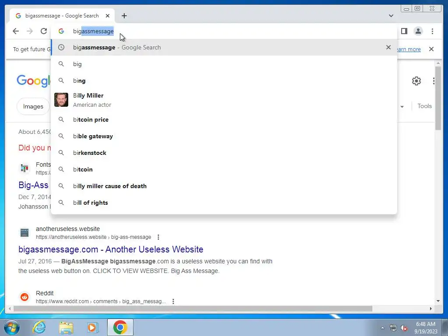The height and width of the screenshot is (336, 448).
Task: Open more options for the anotheruseless.website result
Action: [158, 237]
